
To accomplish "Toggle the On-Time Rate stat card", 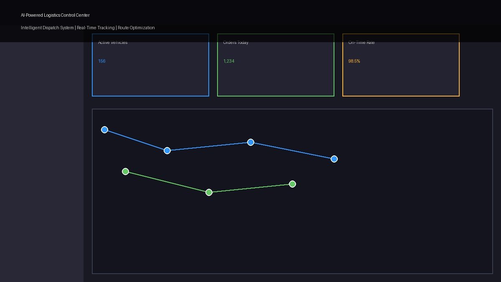I will (x=401, y=65).
